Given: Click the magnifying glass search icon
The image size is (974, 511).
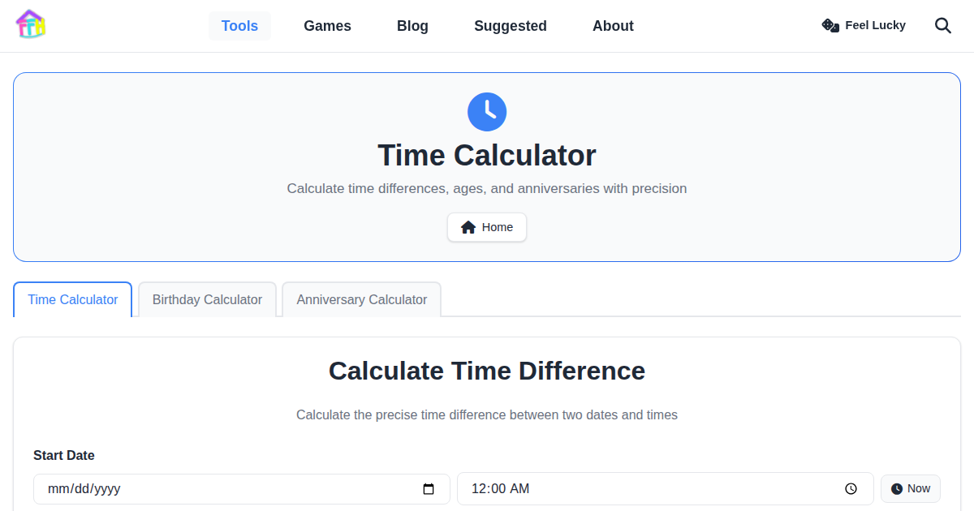Looking at the screenshot, I should click(942, 25).
